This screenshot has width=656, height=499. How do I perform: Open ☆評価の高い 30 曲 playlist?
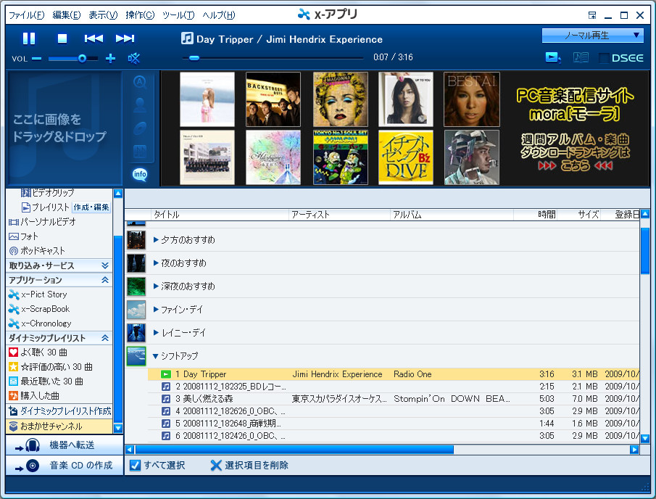(51, 367)
